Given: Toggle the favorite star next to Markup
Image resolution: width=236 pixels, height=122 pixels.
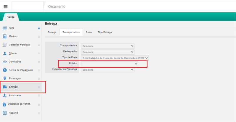Looking at the screenshot, I should tap(39, 37).
